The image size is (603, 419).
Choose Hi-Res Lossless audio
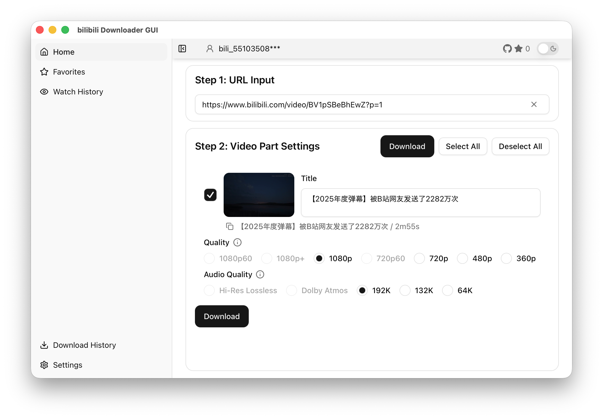point(209,290)
